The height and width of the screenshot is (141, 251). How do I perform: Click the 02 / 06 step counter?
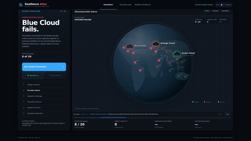pos(63,11)
